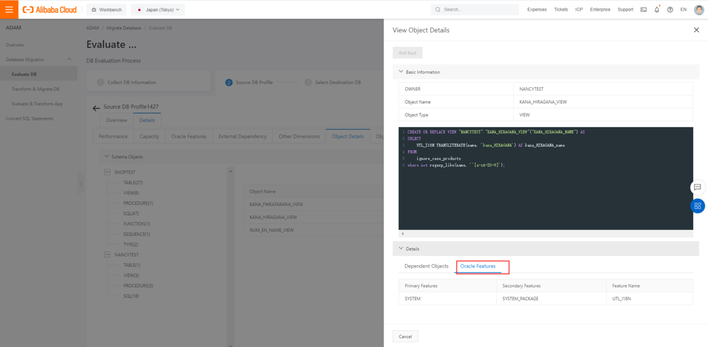Open the feedback chat bubble icon

pyautogui.click(x=697, y=187)
